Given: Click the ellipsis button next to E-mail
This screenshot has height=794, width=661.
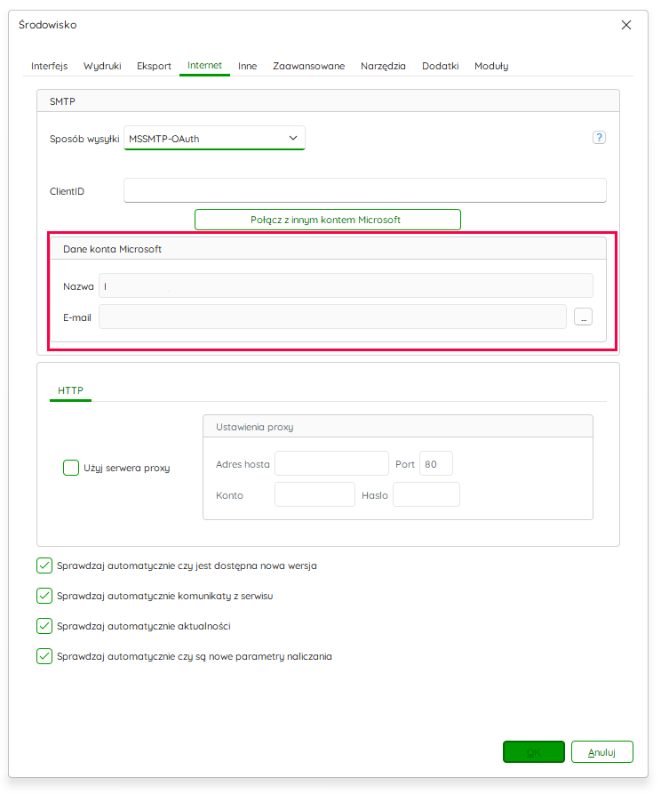Looking at the screenshot, I should [583, 317].
